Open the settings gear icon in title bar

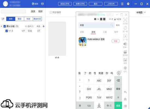128,4
